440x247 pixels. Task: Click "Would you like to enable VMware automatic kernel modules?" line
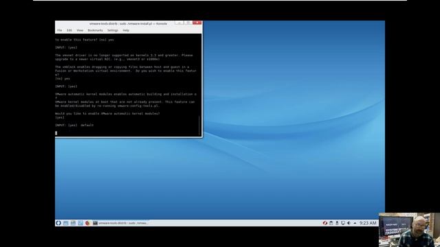107,113
